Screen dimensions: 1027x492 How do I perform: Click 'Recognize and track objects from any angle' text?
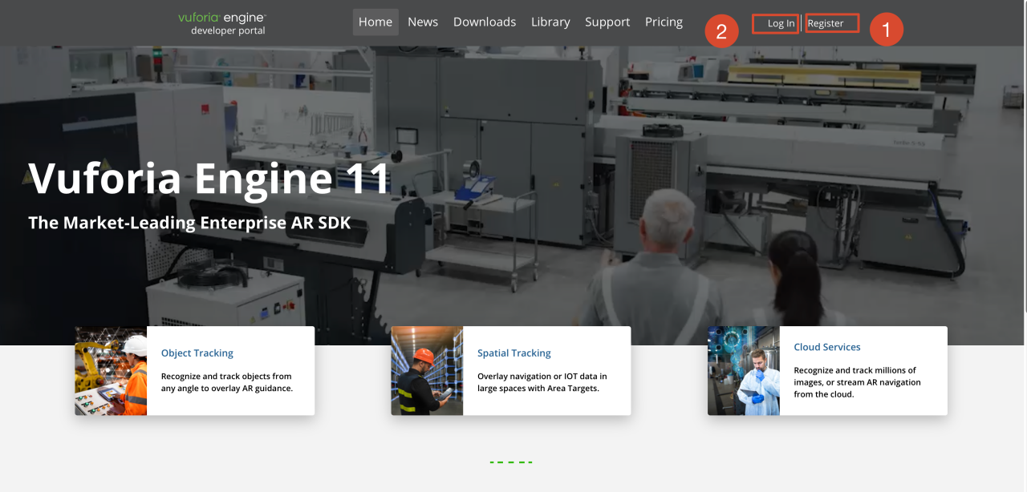pyautogui.click(x=227, y=382)
